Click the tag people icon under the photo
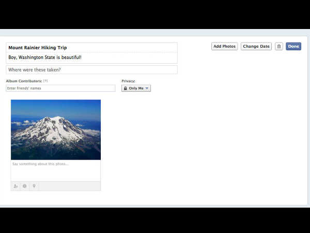Screen dimensions: 310x233 coord(16,186)
